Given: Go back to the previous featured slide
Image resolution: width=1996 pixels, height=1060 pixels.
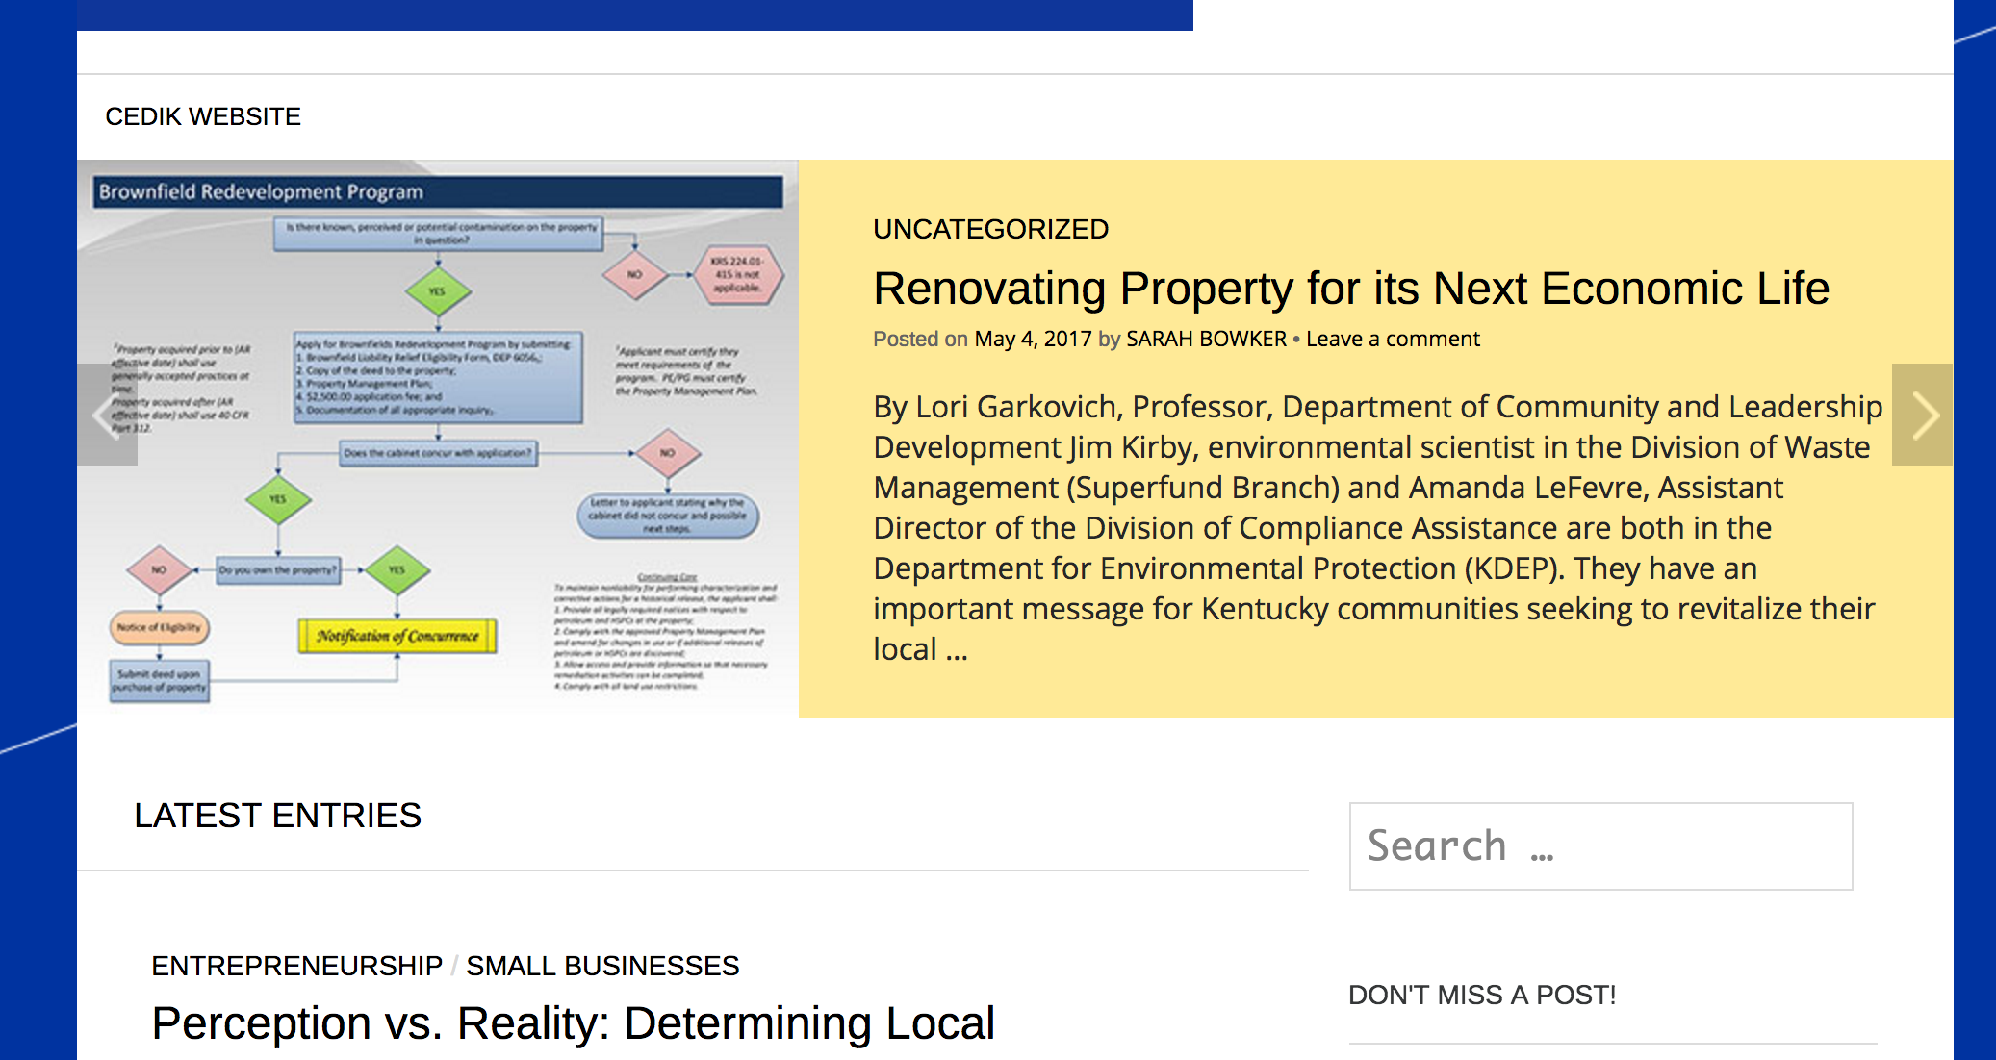Looking at the screenshot, I should pyautogui.click(x=107, y=415).
